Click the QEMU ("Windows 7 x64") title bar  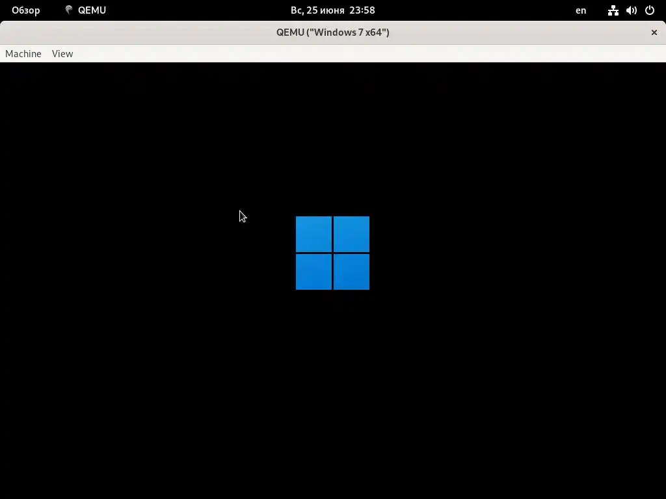coord(332,32)
